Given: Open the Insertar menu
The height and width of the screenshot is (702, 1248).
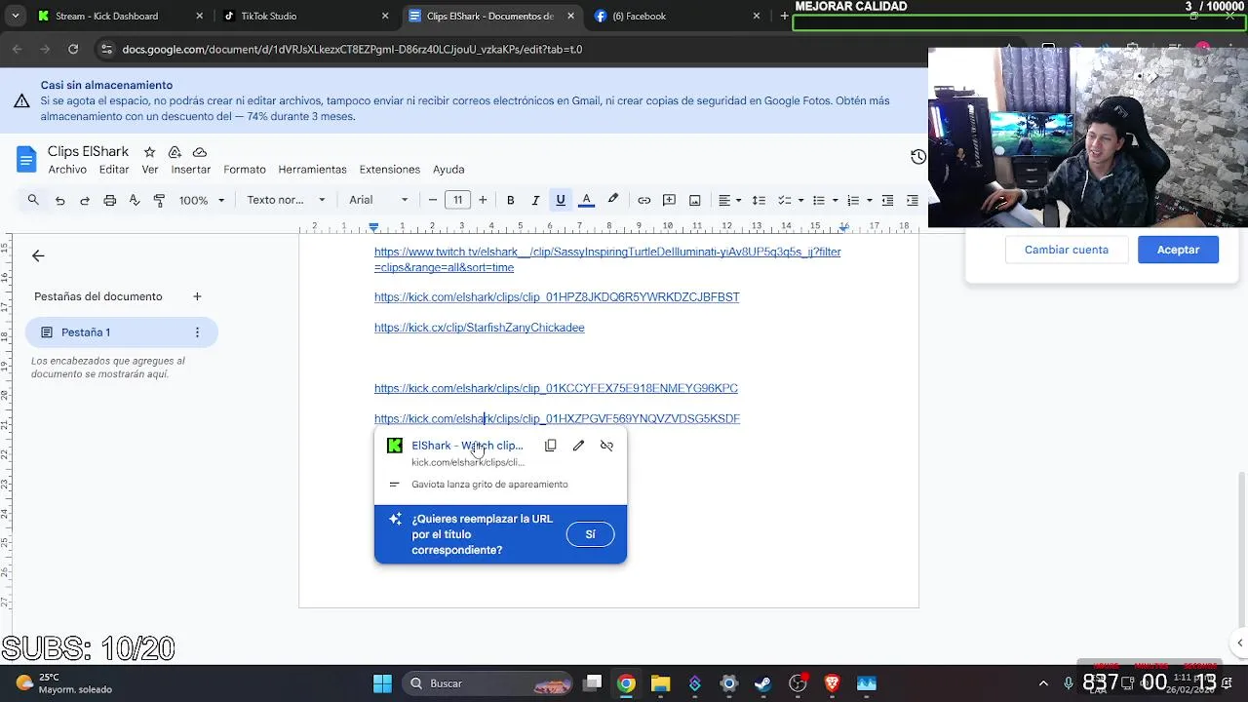Looking at the screenshot, I should pos(191,170).
